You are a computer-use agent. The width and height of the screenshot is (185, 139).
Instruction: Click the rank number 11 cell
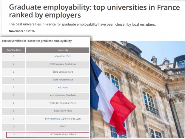(x=13, y=134)
